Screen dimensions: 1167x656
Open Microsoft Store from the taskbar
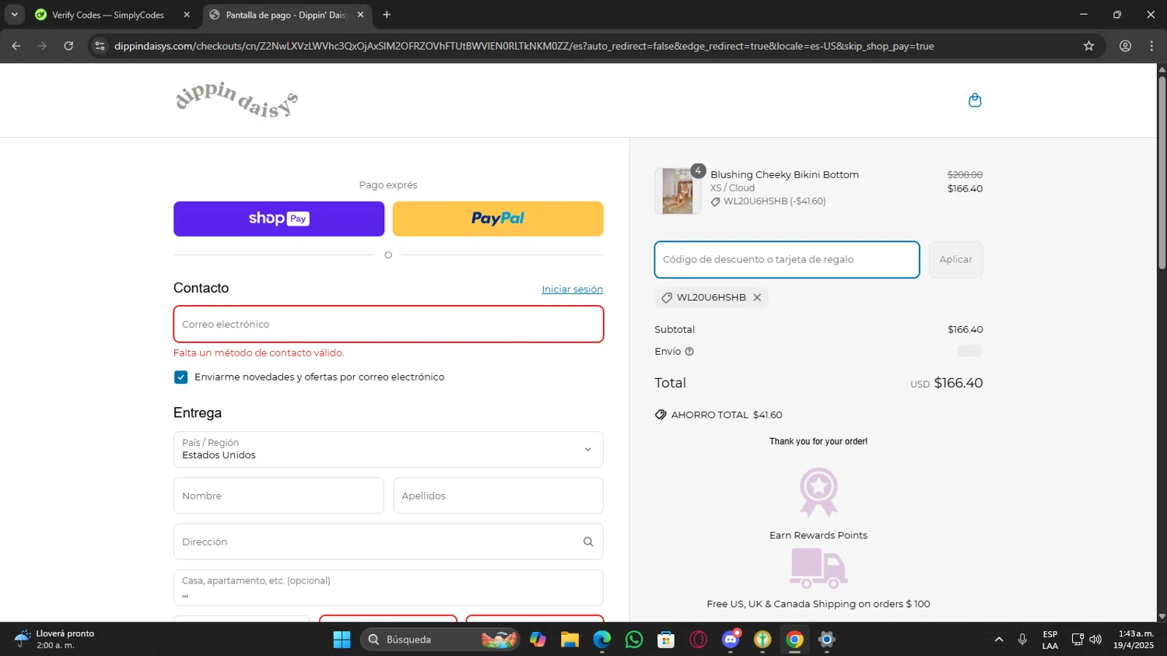point(666,640)
